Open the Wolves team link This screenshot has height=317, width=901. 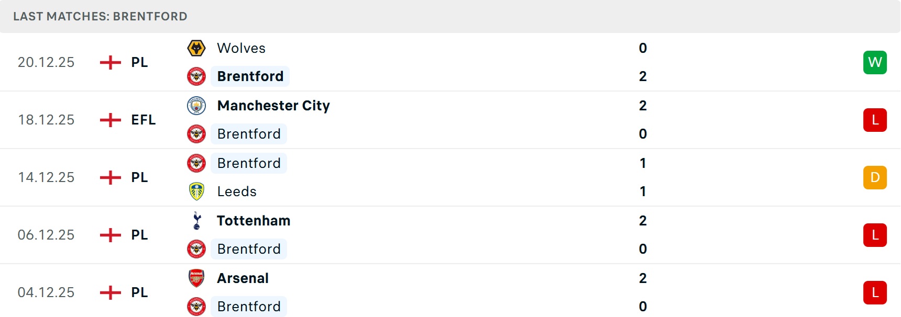(x=241, y=48)
